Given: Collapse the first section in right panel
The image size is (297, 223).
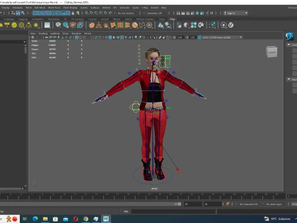Looking at the screenshot, I should 289,45.
